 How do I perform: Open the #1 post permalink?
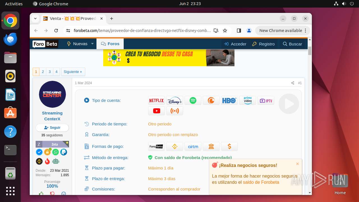click(300, 83)
